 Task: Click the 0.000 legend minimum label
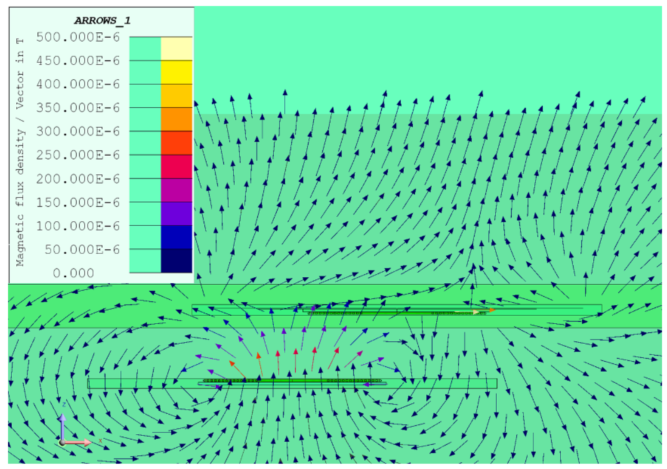pos(73,273)
